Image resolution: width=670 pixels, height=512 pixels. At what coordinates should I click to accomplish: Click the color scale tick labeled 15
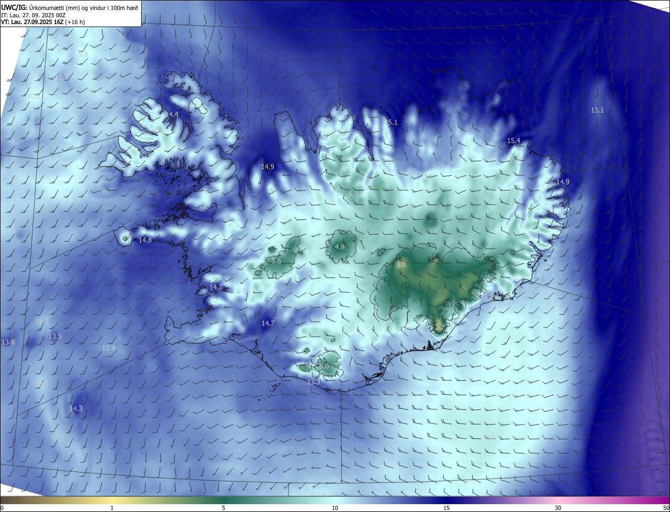pyautogui.click(x=446, y=508)
